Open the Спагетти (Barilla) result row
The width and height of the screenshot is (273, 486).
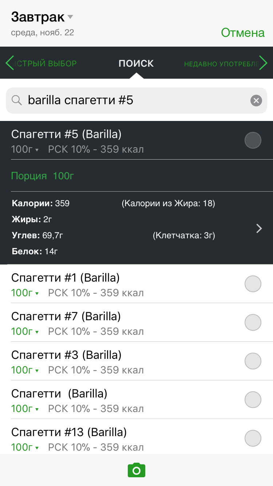click(136, 400)
